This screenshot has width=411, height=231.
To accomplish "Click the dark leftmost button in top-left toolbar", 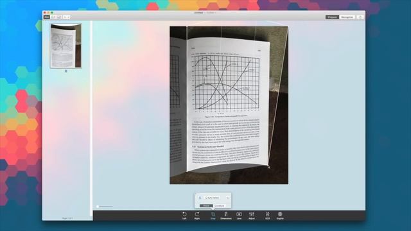I will tap(47, 17).
